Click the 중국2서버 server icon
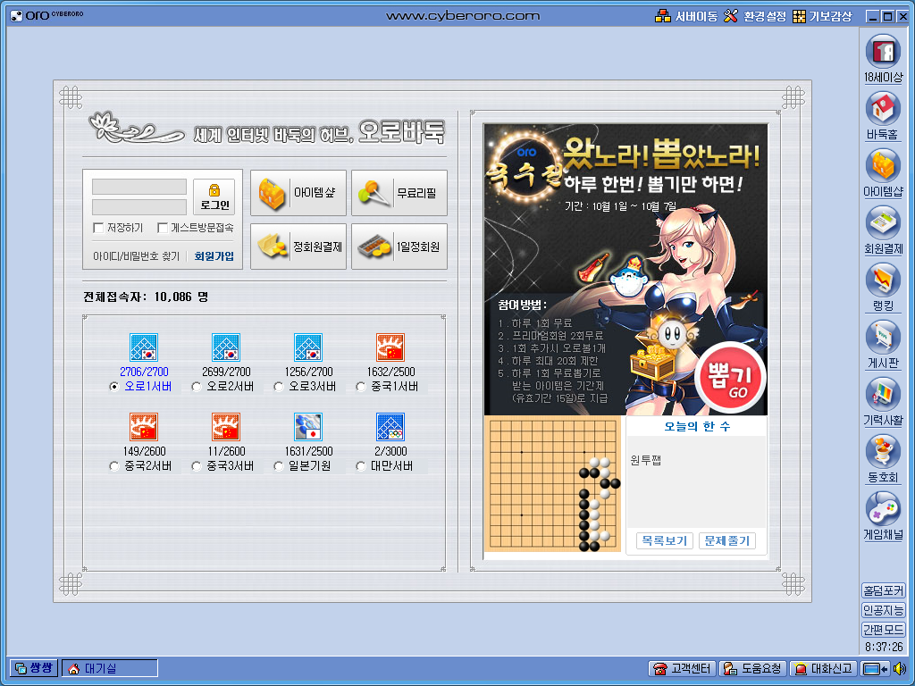This screenshot has height=686, width=915. pos(144,427)
